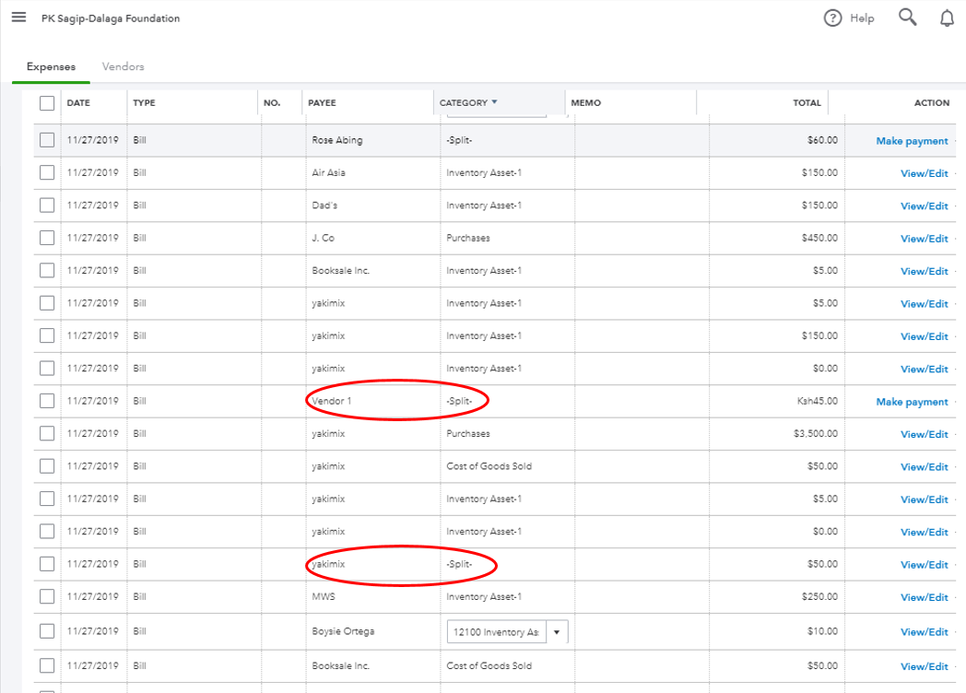Image resolution: width=966 pixels, height=693 pixels.
Task: Click the Total column header
Action: pos(807,103)
